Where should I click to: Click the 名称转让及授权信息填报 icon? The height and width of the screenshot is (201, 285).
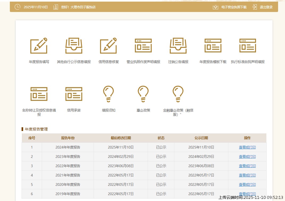[39, 94]
